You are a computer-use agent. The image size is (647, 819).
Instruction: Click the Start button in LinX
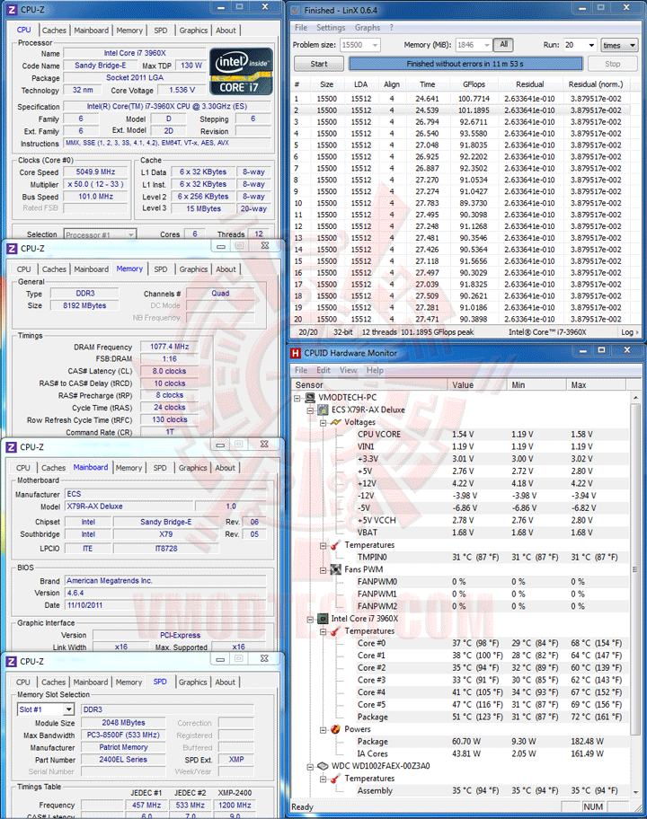point(319,64)
